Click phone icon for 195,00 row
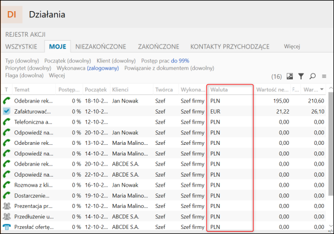This screenshot has height=234, width=334. point(7,101)
